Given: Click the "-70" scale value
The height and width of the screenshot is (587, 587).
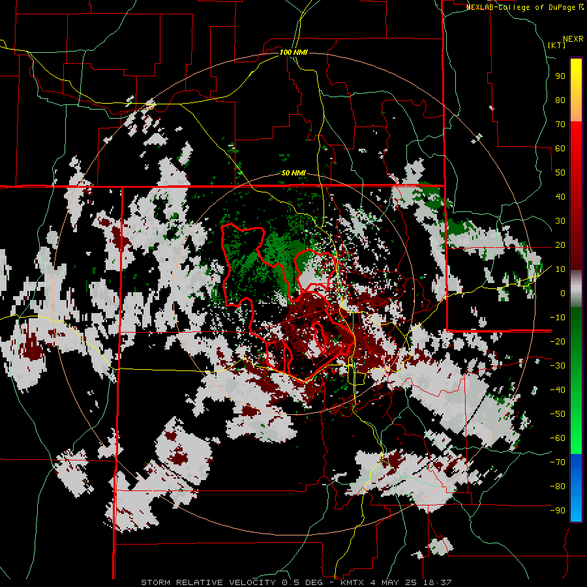Looking at the screenshot, I should 558,462.
